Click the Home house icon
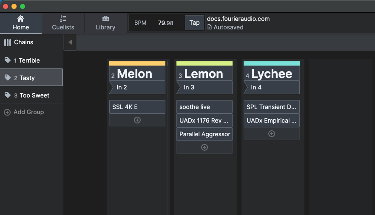Screen dimensions: 375x215 [x=20, y=19]
